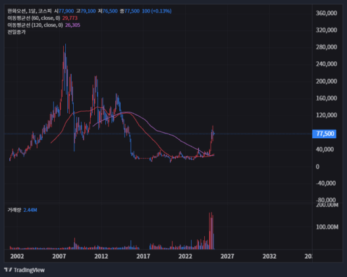
Task: Click the 2017 label on time axis
Action: (x=143, y=256)
